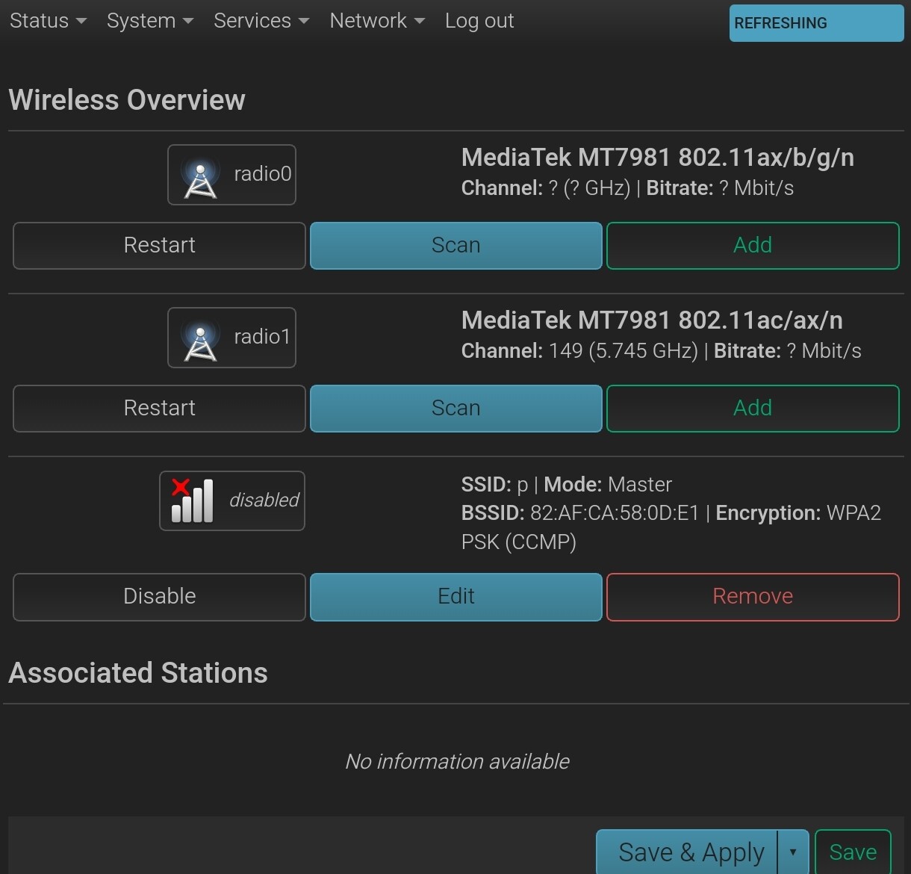Open the Status dropdown menu
Screen dimensions: 911x874
(48, 21)
